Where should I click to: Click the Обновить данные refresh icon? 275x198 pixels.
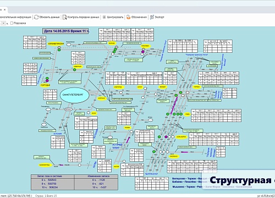[36, 17]
